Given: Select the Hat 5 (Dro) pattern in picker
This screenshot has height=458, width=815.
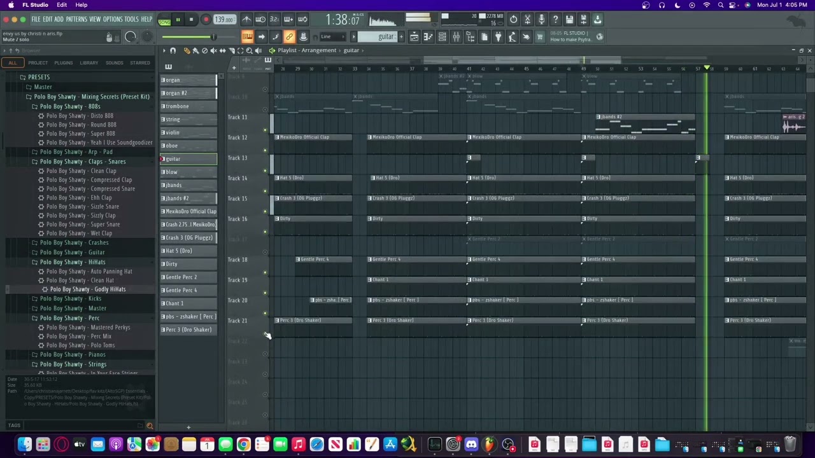Looking at the screenshot, I should pos(188,251).
